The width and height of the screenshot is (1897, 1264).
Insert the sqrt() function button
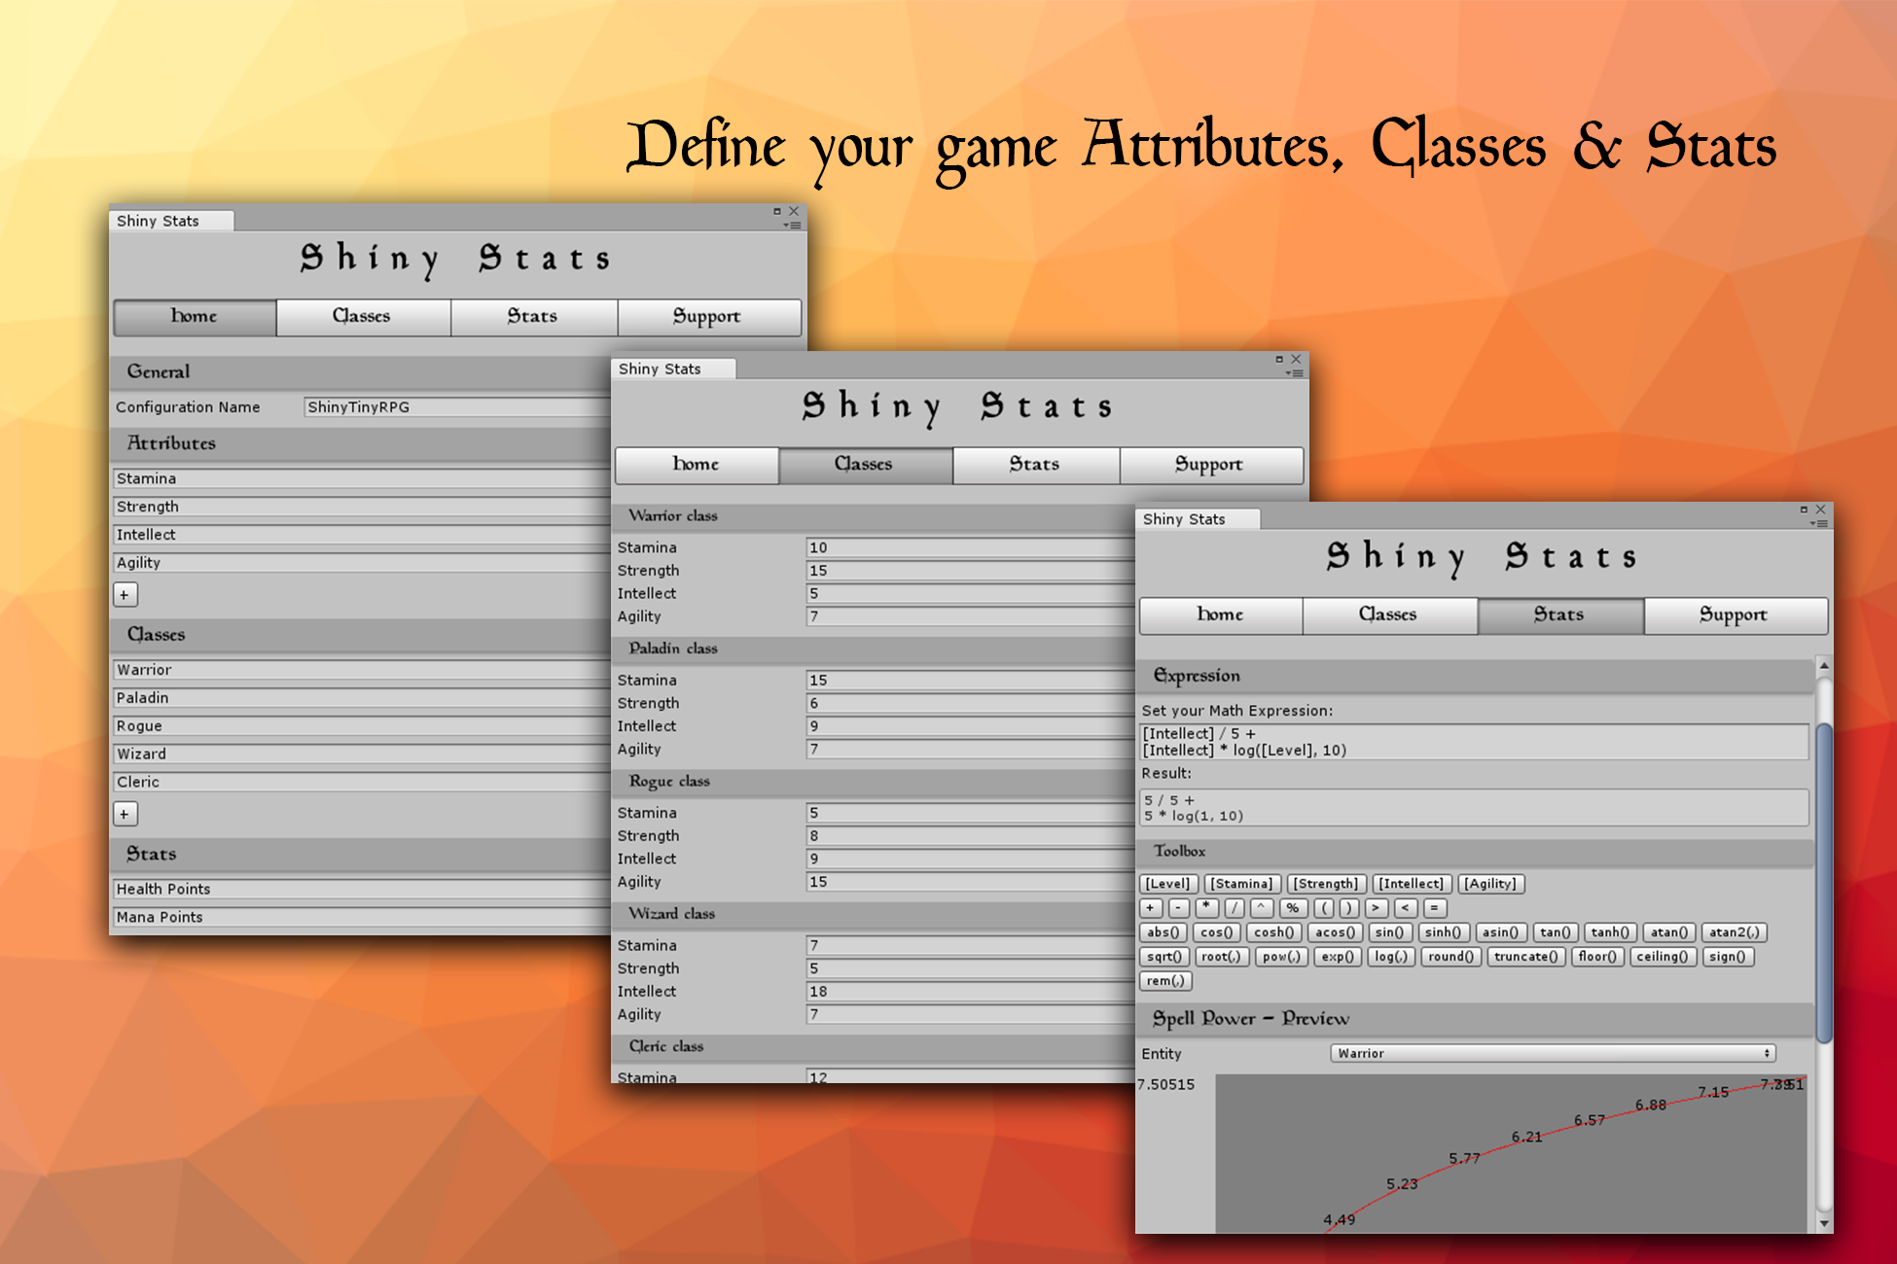click(x=1163, y=957)
